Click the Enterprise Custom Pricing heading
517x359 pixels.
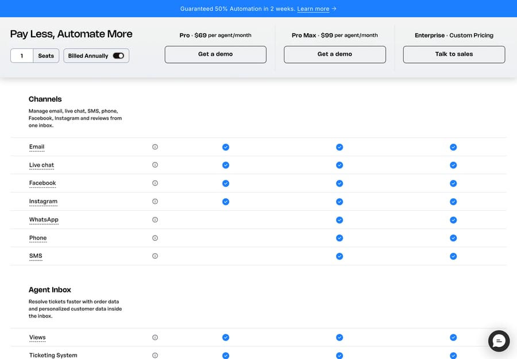(454, 35)
